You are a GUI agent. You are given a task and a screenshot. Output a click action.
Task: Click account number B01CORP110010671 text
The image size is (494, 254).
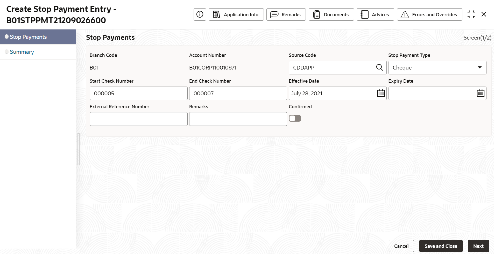pyautogui.click(x=213, y=68)
